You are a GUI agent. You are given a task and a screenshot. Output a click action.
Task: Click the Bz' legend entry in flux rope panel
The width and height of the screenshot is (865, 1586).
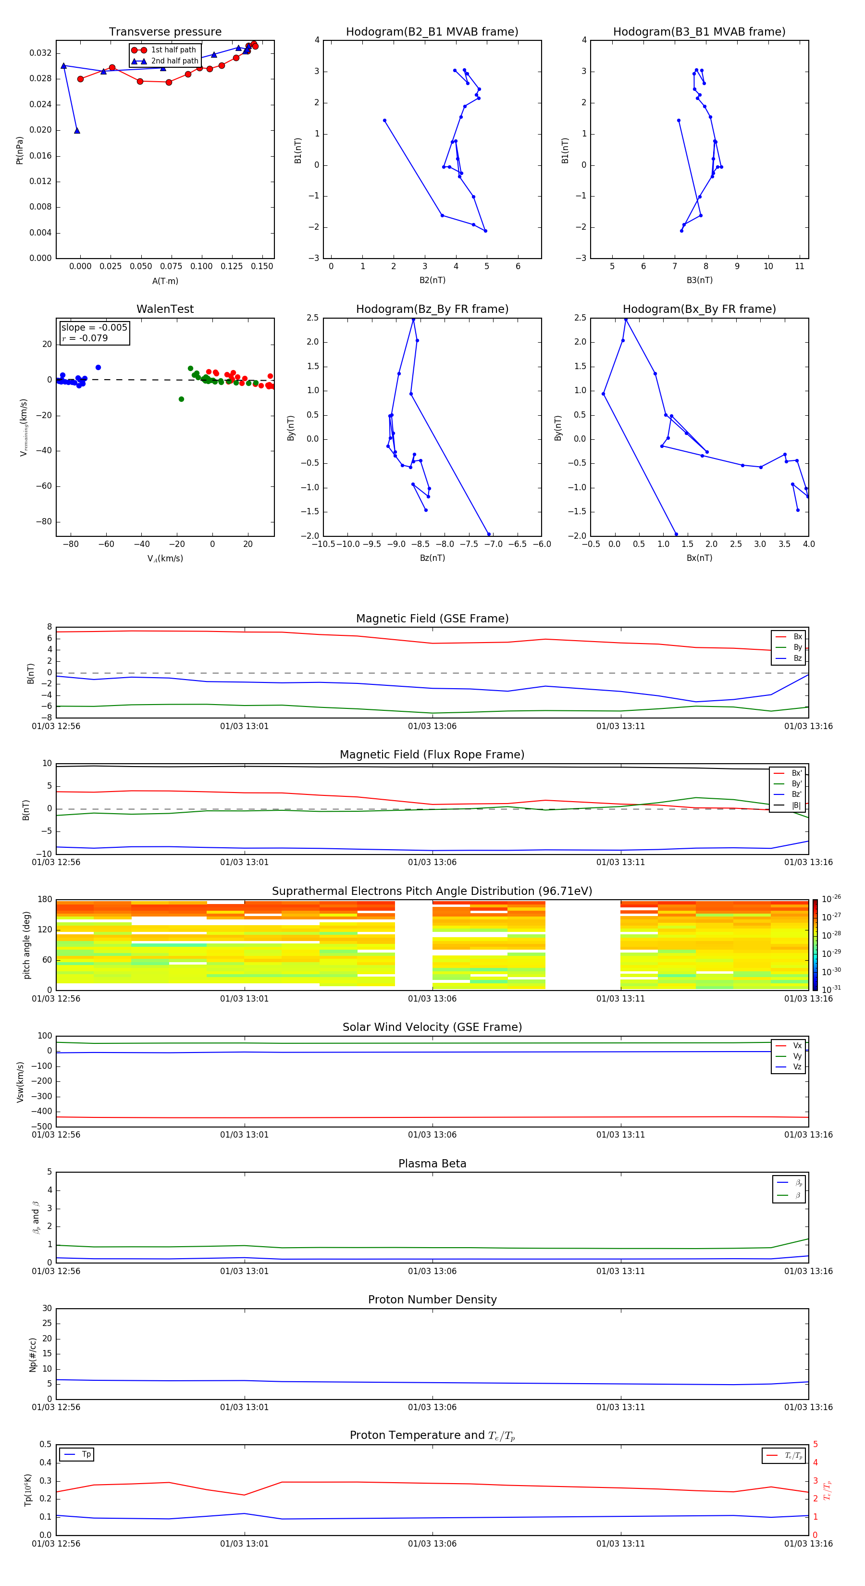[788, 794]
